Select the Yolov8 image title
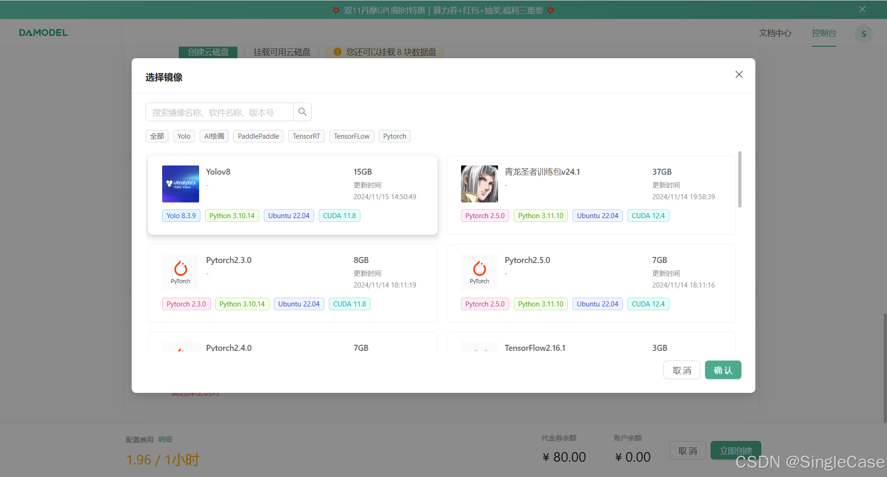The image size is (887, 477). (x=218, y=171)
